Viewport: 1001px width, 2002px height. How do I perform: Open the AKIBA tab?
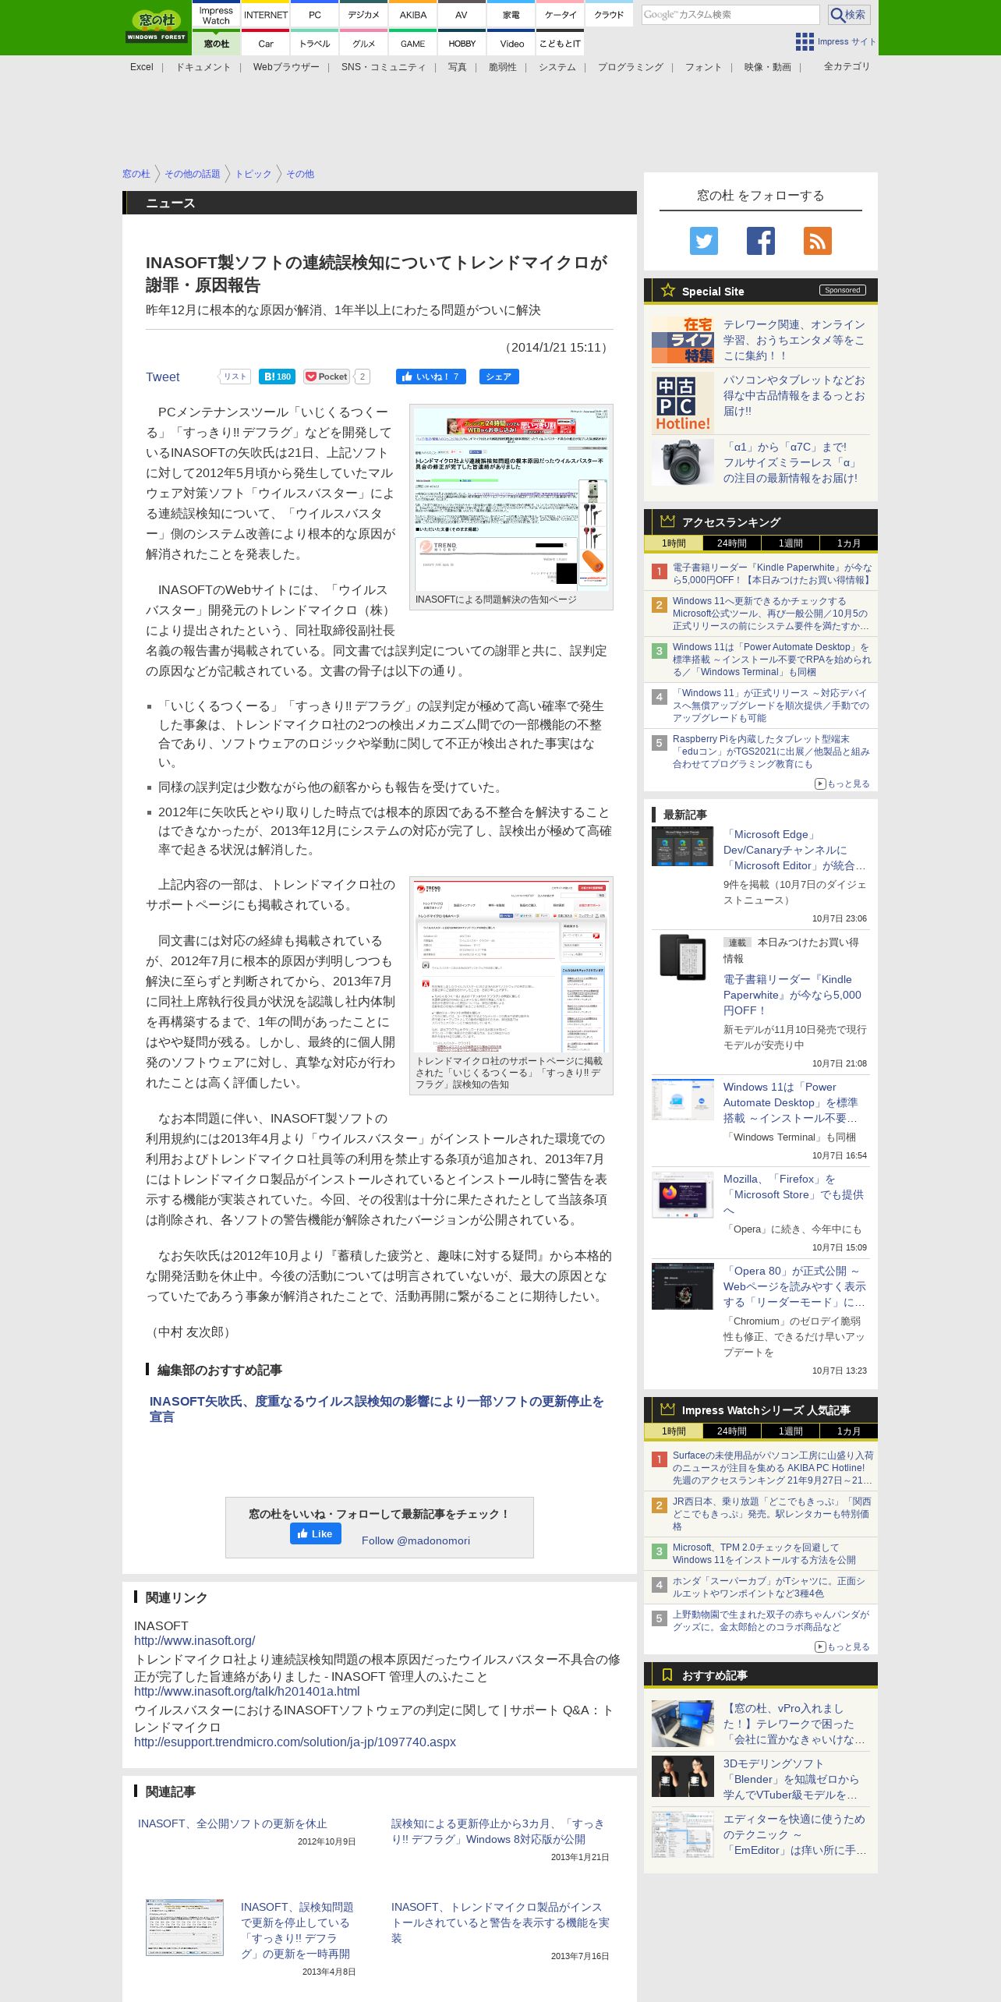click(412, 15)
